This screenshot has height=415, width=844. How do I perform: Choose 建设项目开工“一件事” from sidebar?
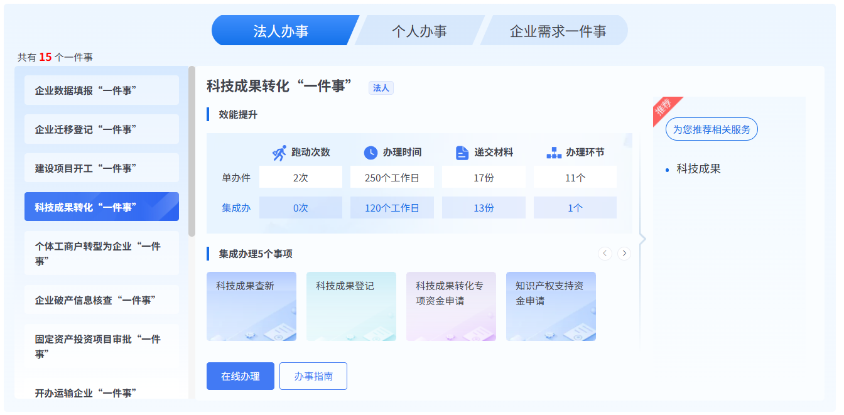pyautogui.click(x=102, y=168)
